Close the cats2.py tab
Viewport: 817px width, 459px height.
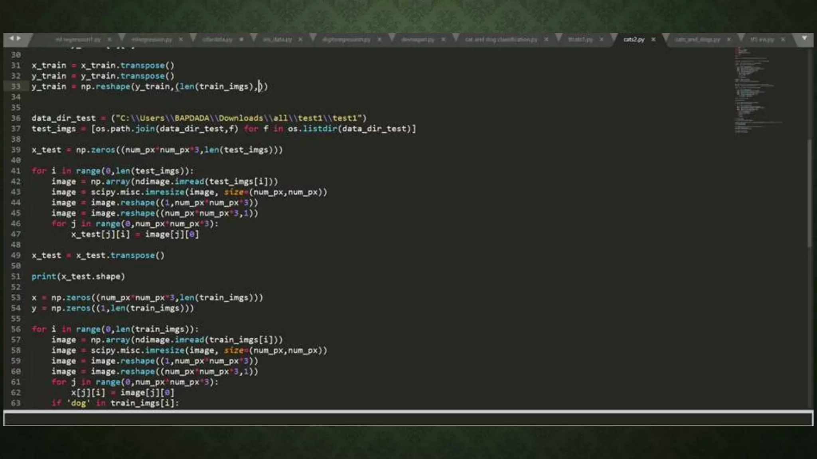(653, 39)
